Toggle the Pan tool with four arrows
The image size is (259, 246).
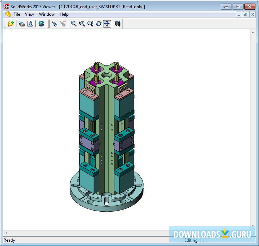(x=107, y=24)
